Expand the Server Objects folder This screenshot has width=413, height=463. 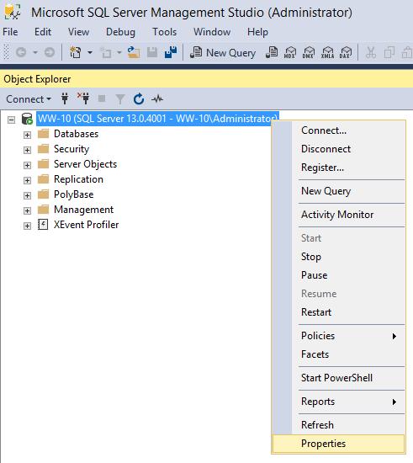click(27, 165)
